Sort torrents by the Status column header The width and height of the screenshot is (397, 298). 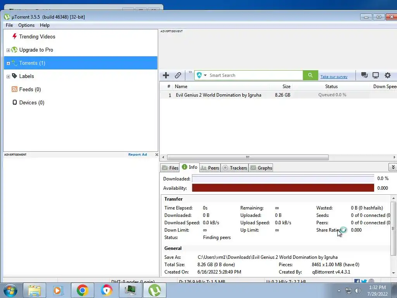click(331, 87)
